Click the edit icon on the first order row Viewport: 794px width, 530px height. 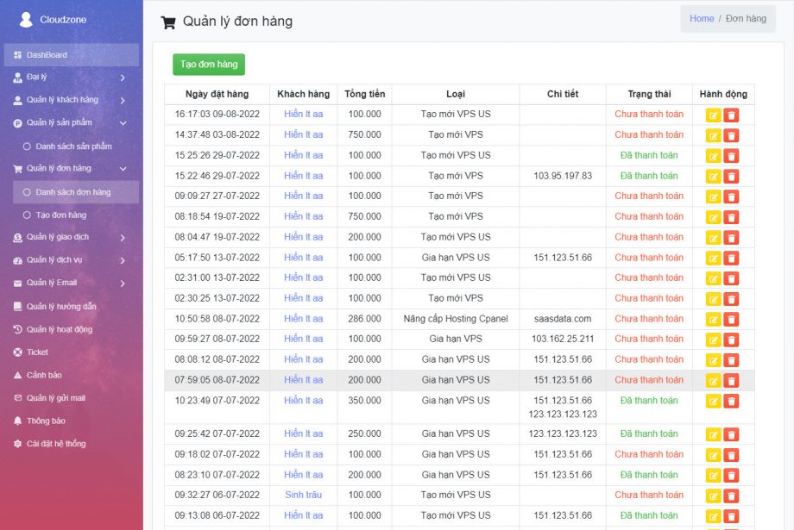point(714,115)
